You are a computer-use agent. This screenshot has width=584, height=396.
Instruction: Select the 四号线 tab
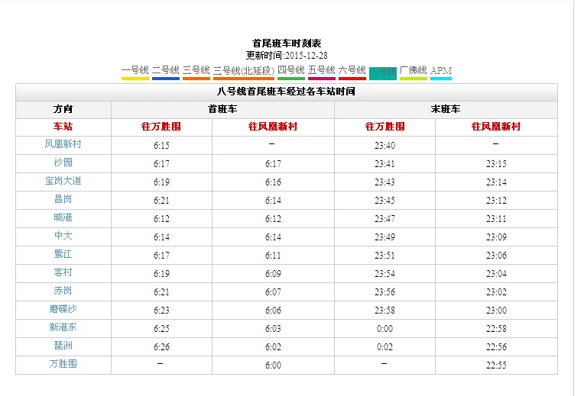coord(291,71)
